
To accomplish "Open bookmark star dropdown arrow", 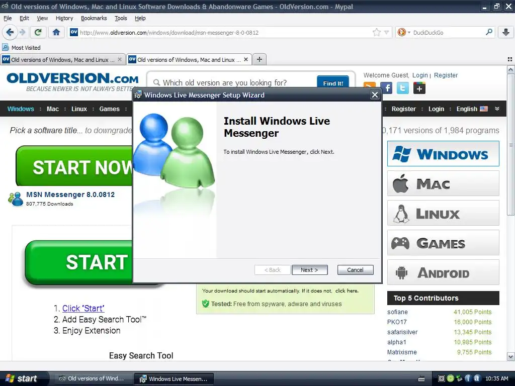I will [387, 33].
